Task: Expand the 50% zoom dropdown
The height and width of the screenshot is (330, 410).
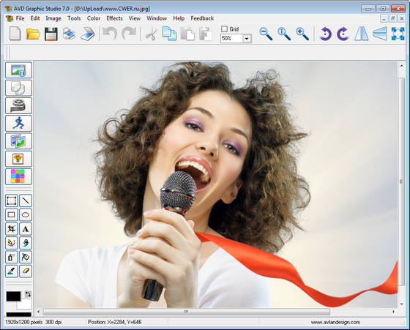Action: (x=246, y=39)
